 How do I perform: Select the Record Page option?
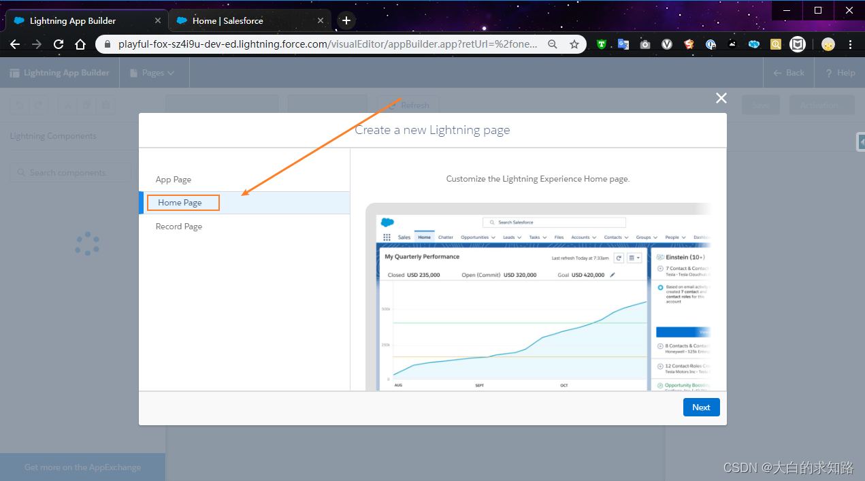pyautogui.click(x=244, y=227)
